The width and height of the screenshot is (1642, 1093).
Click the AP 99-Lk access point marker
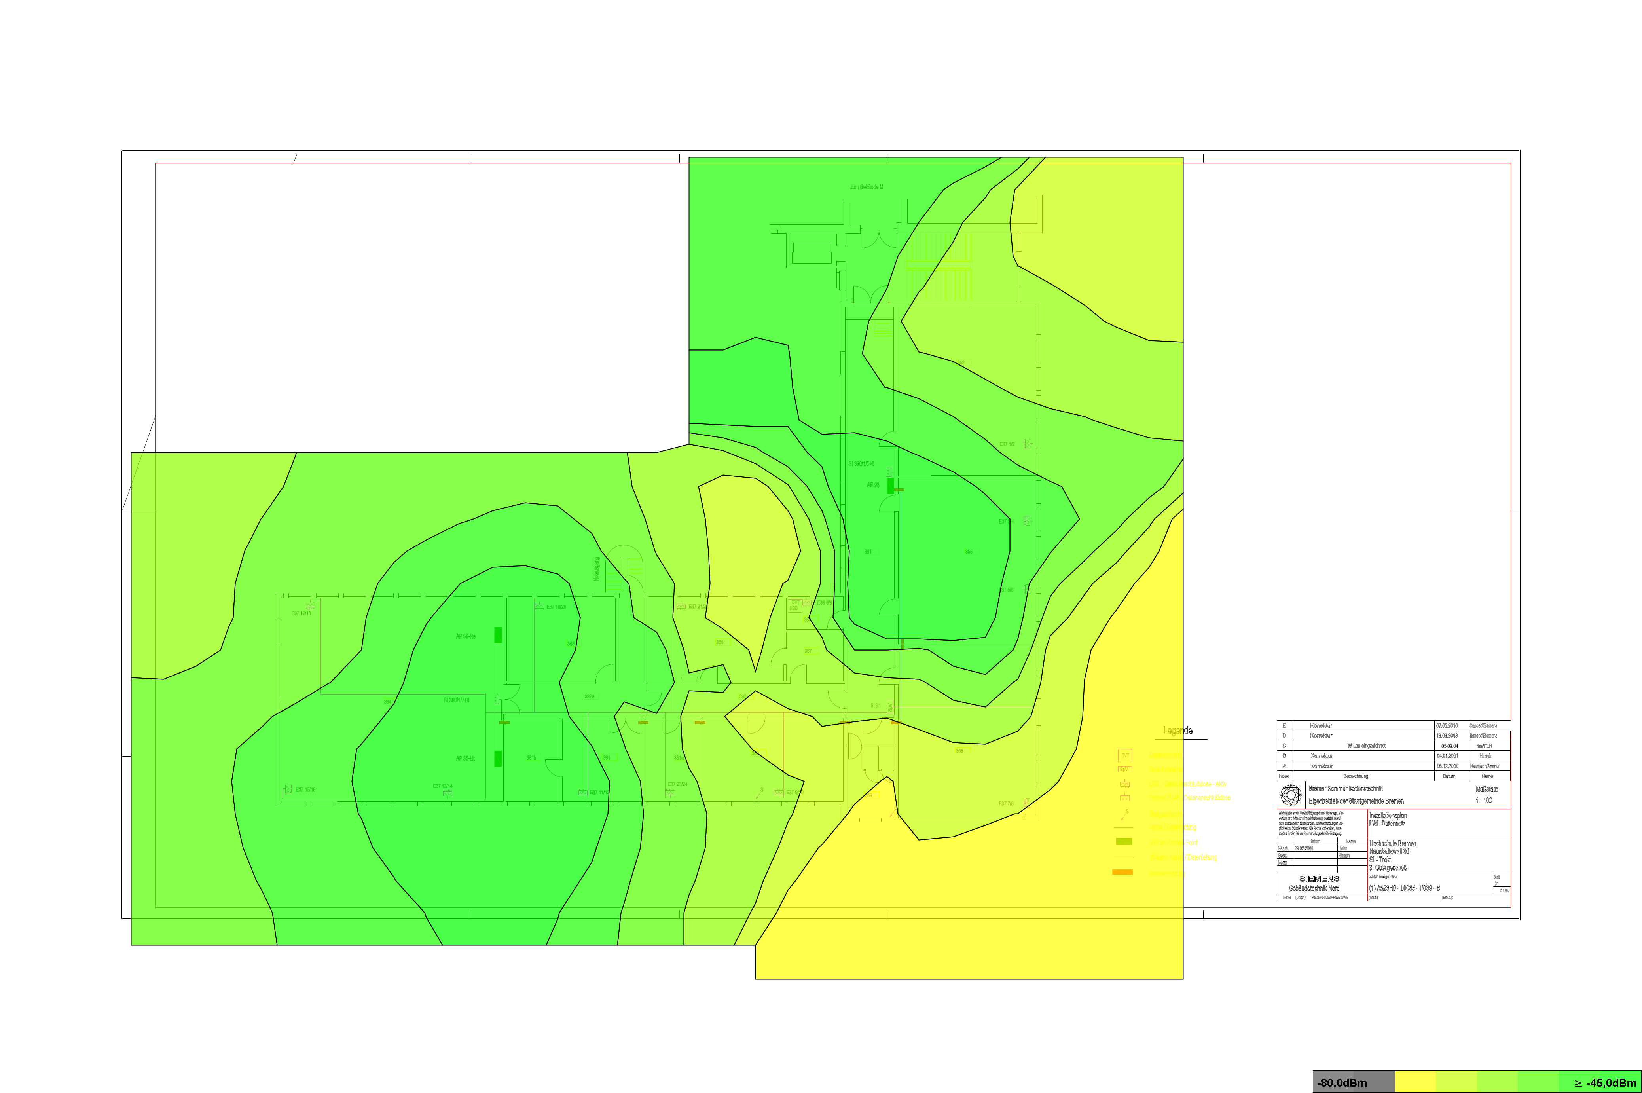pyautogui.click(x=498, y=758)
